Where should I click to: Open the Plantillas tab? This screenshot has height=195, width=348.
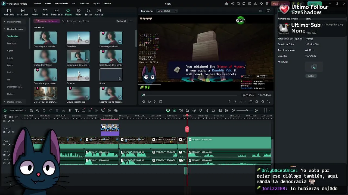(x=99, y=12)
